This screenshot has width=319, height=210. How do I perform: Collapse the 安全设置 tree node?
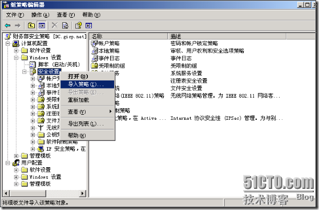25,72
